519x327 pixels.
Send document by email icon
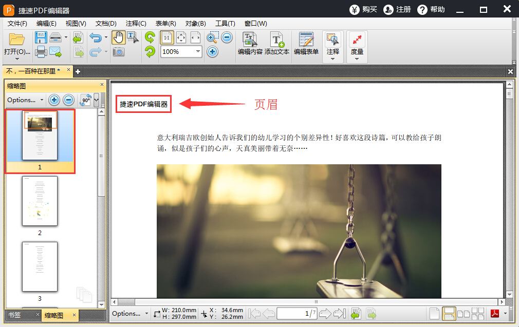tap(55, 52)
